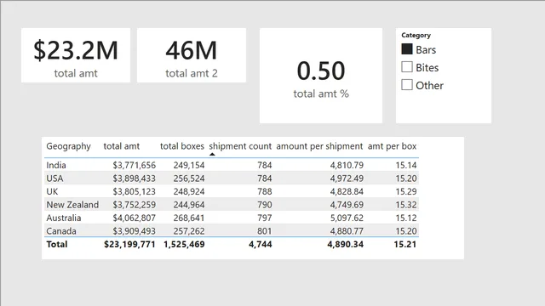Select the UK row label
The height and width of the screenshot is (306, 545).
(x=52, y=191)
